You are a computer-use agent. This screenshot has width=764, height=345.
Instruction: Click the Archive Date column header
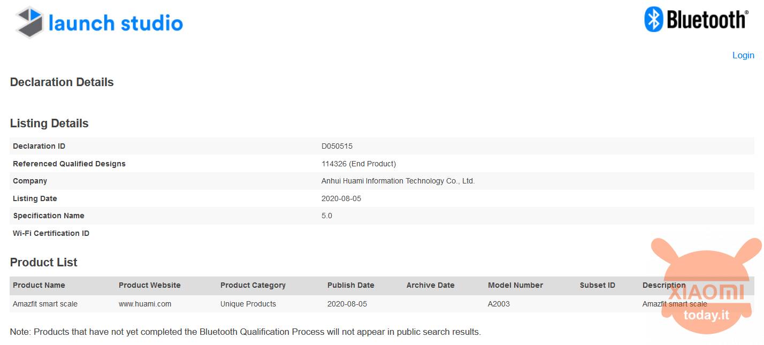pos(431,285)
